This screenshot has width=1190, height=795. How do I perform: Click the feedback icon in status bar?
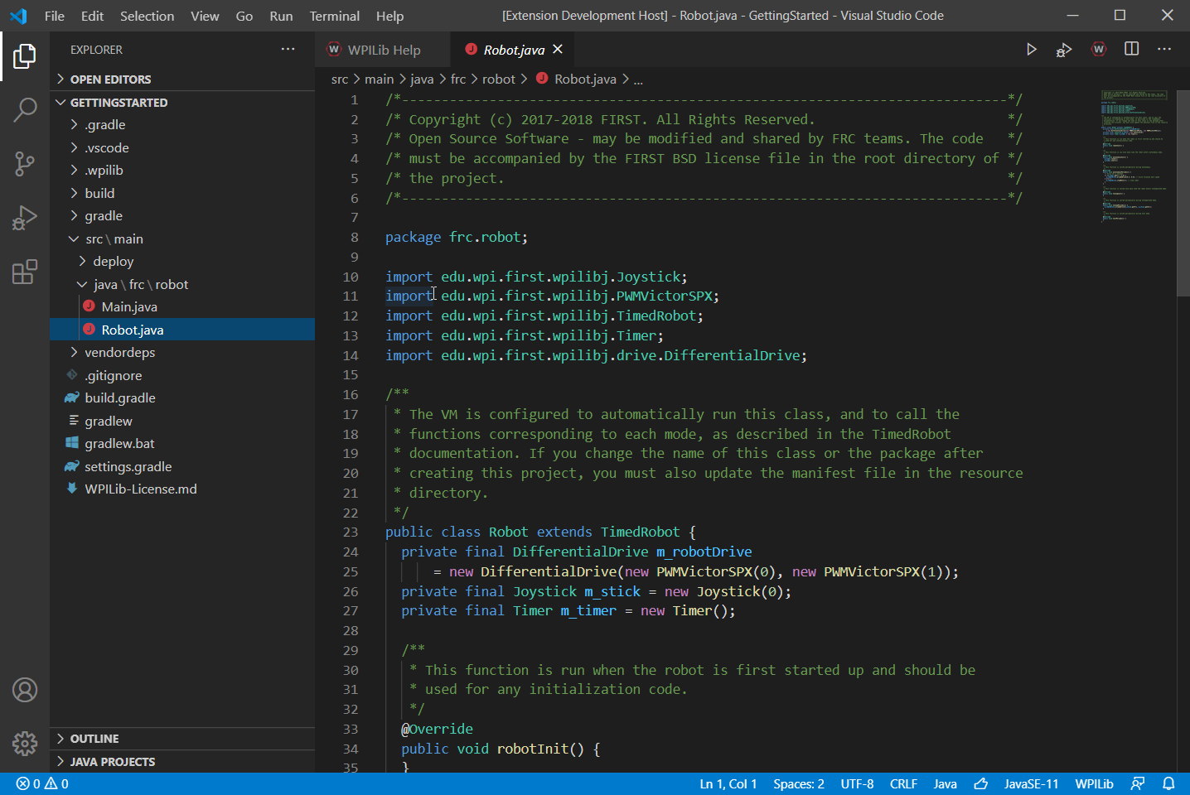pos(1138,783)
